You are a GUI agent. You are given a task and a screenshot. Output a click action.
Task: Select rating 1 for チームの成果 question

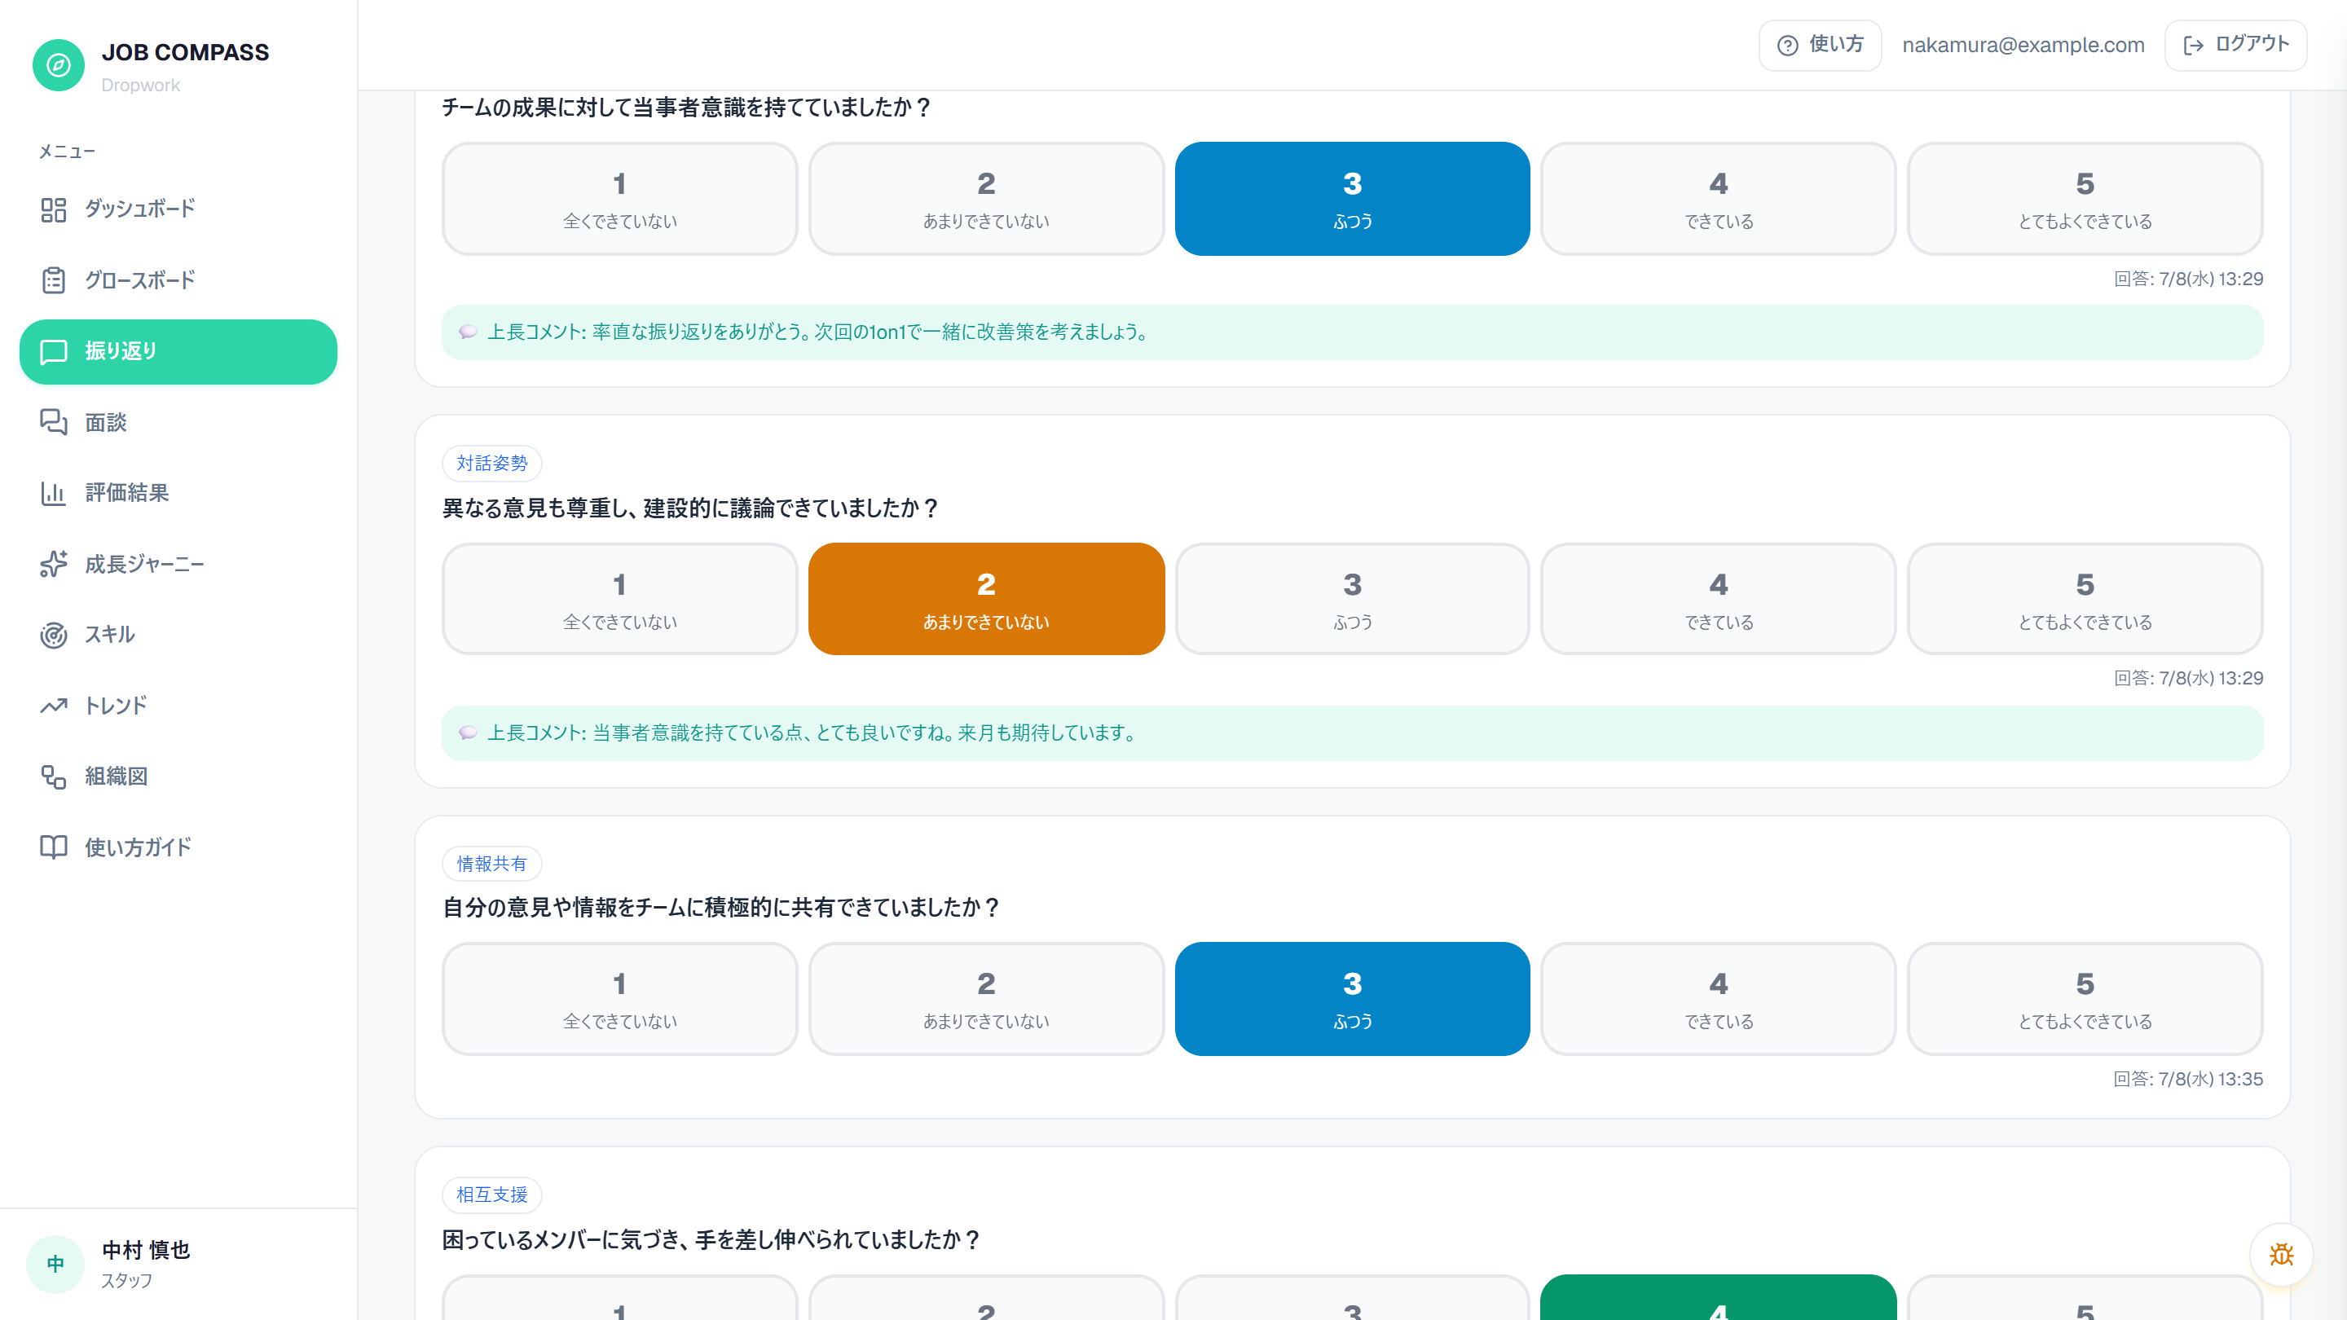coord(619,199)
